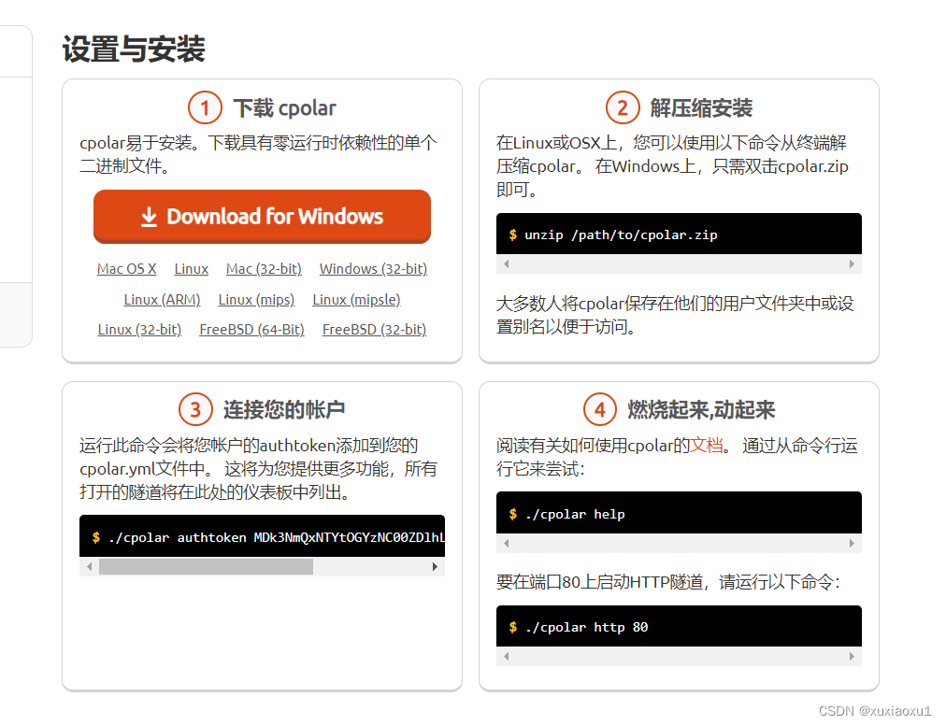Open the Windows (32-bit) download link

374,269
